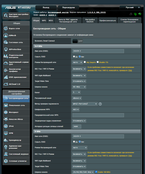Image resolution: width=145 pixels, height=174 pixels.
Task: Open the authentication method help question icon
Action: pos(100,104)
